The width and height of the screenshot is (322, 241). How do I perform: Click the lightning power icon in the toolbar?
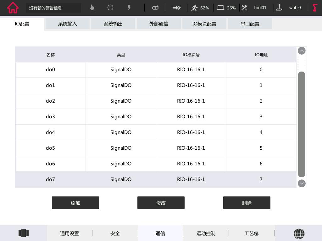click(129, 8)
